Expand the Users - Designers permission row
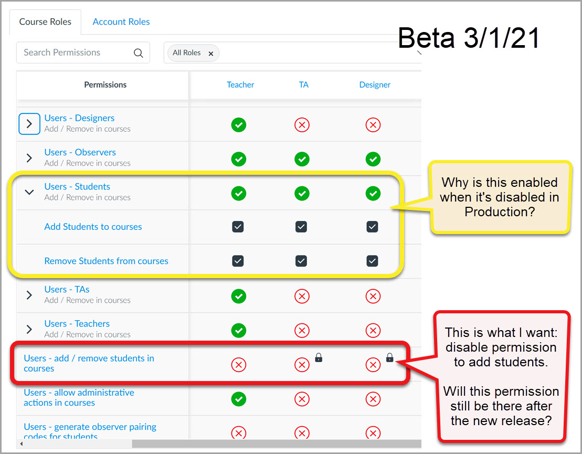 click(x=29, y=124)
